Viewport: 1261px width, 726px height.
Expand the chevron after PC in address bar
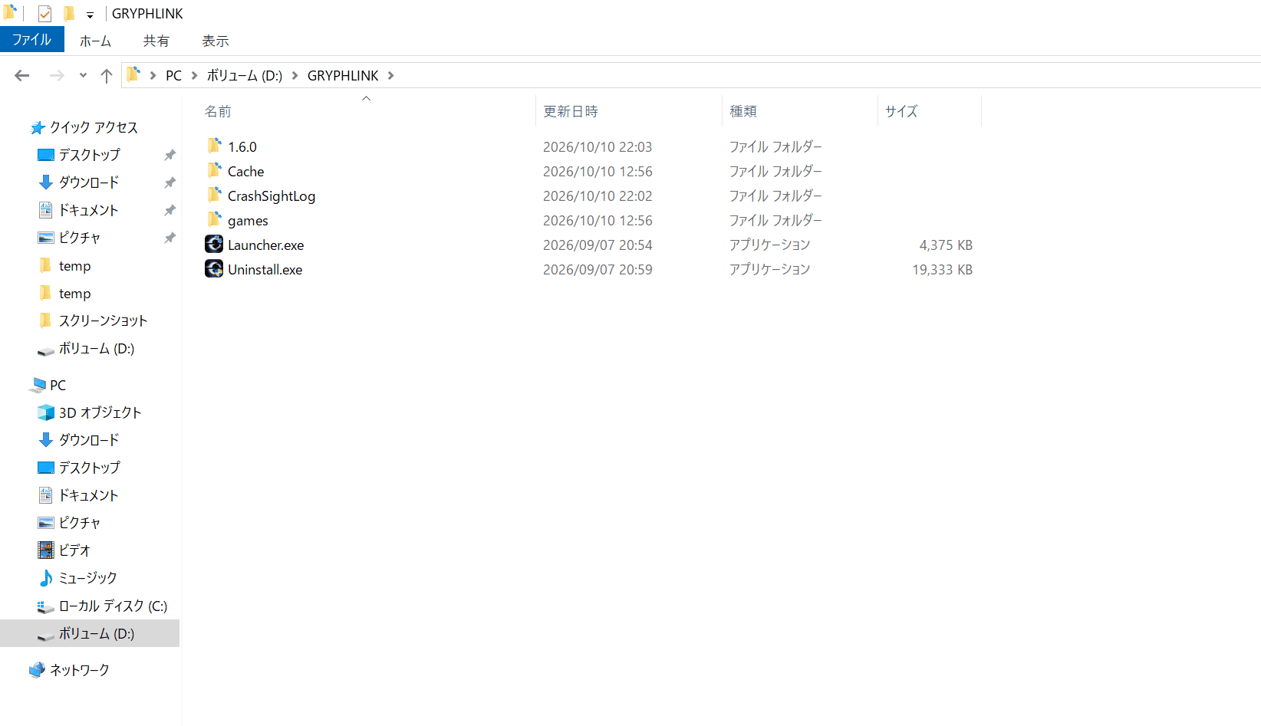tap(194, 75)
